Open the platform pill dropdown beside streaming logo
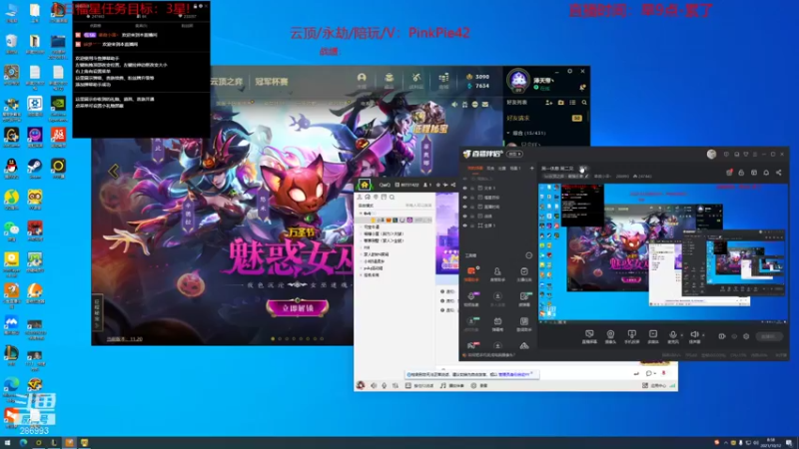This screenshot has width=799, height=449. [514, 154]
